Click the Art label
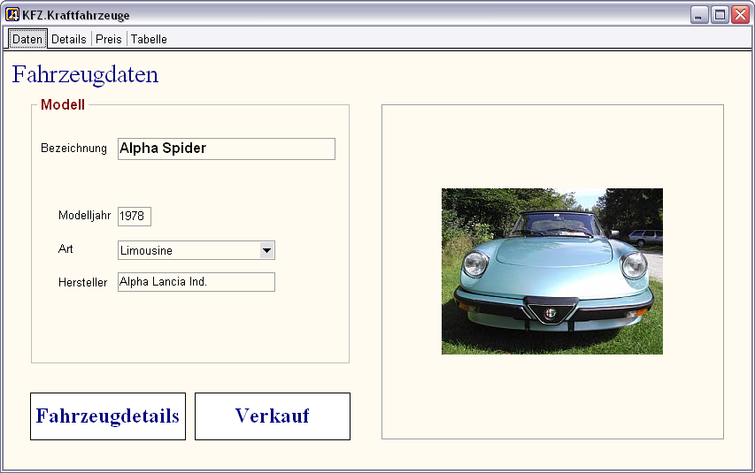755x473 pixels. (x=65, y=248)
